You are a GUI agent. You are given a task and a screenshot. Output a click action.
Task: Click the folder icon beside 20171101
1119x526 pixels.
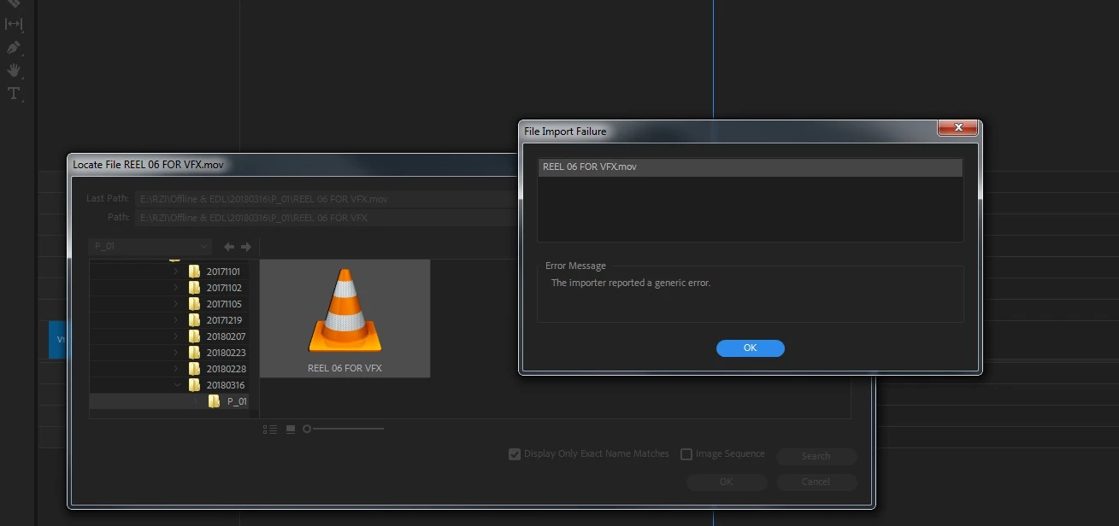click(x=195, y=272)
